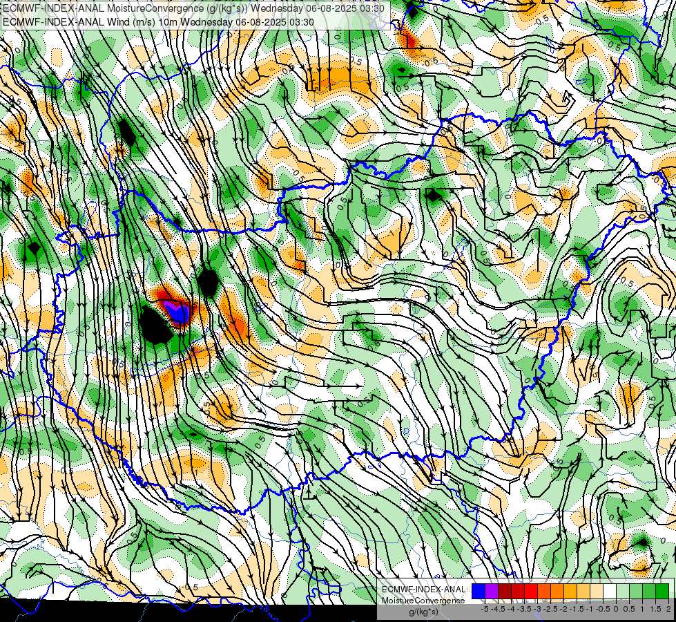676x622 pixels.
Task: Select the purple legend swatch at -5
Action: (x=492, y=592)
